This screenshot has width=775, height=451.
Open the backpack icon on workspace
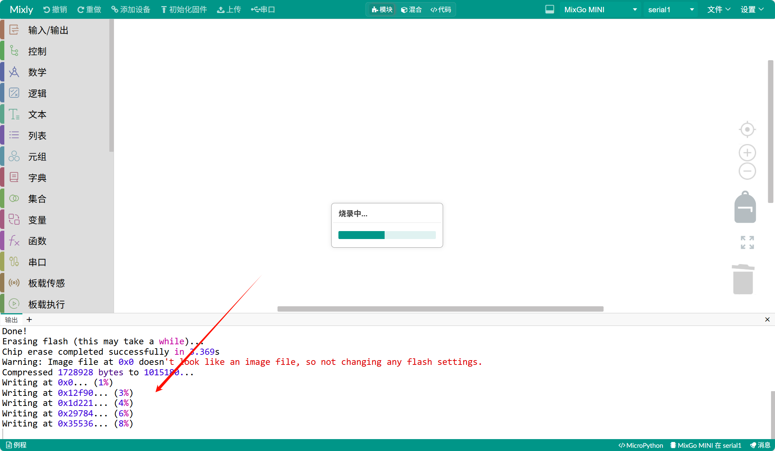(745, 207)
